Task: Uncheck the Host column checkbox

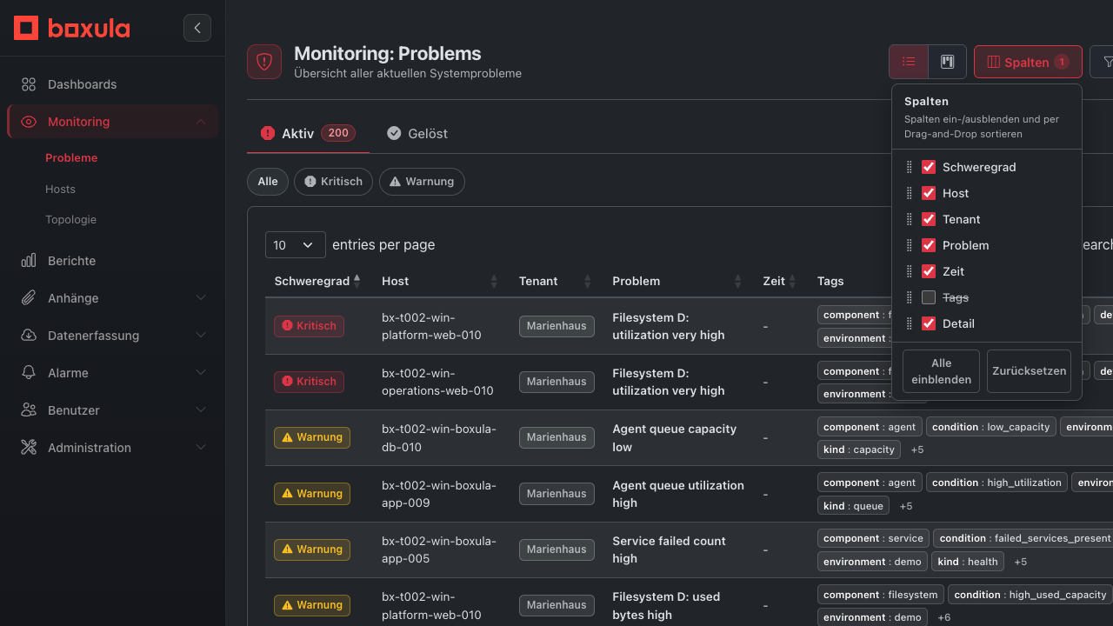Action: pyautogui.click(x=929, y=193)
